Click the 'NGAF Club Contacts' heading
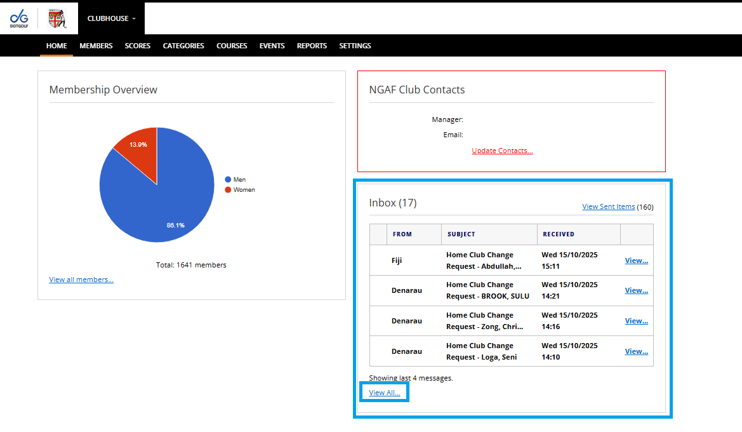 (417, 90)
